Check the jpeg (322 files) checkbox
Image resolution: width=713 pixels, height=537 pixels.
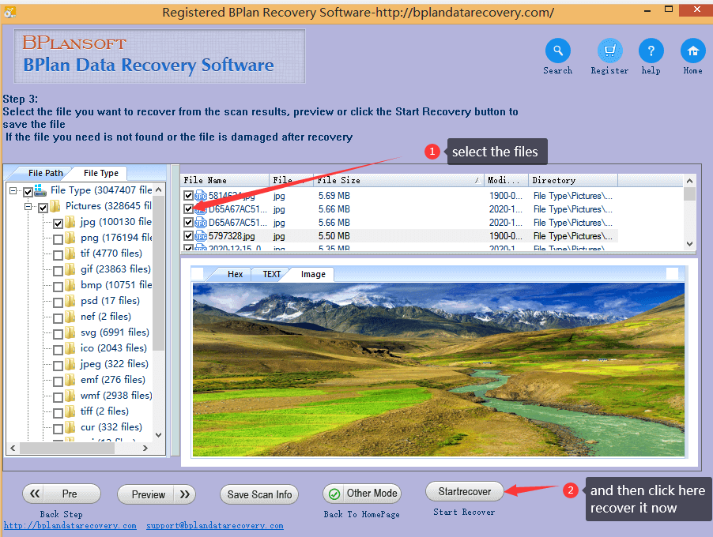coord(58,366)
